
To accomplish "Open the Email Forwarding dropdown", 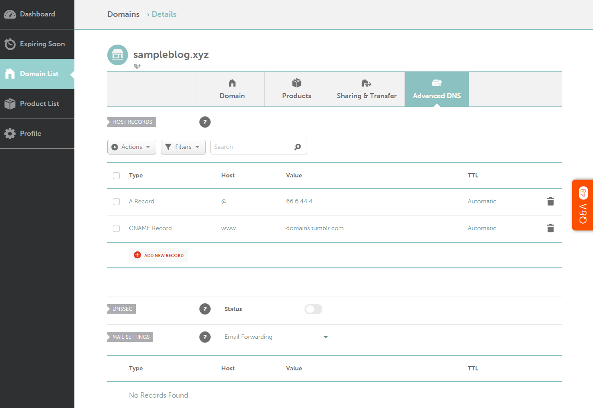I will tap(276, 337).
